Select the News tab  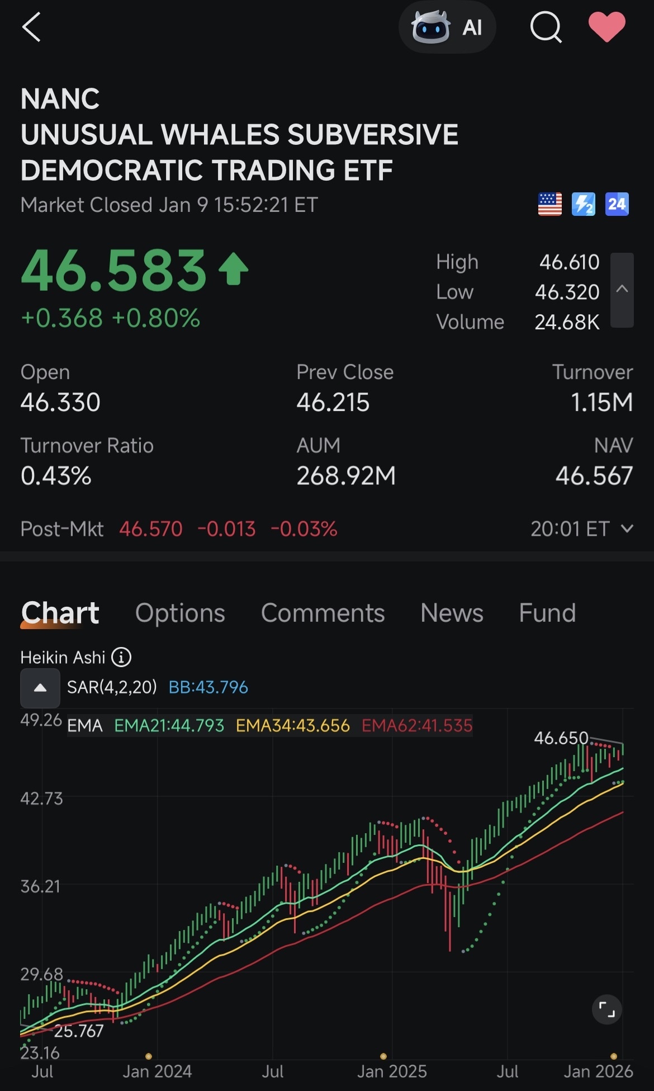click(x=452, y=613)
